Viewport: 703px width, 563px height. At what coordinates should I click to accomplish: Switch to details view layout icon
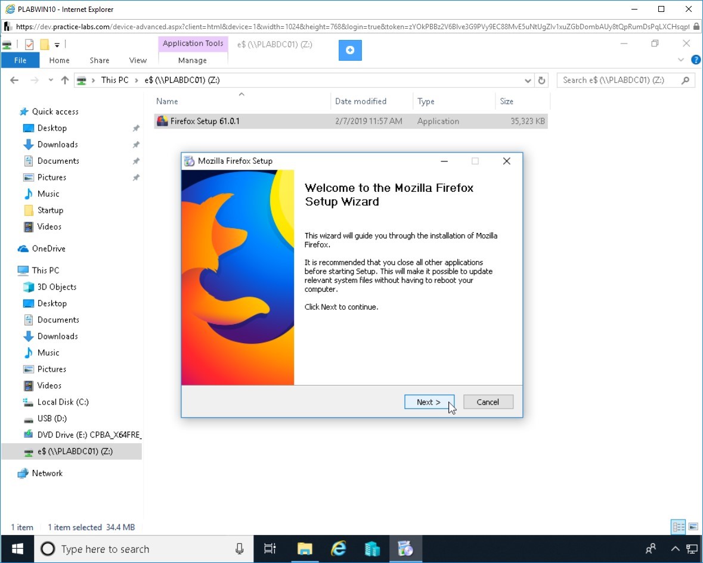click(679, 527)
